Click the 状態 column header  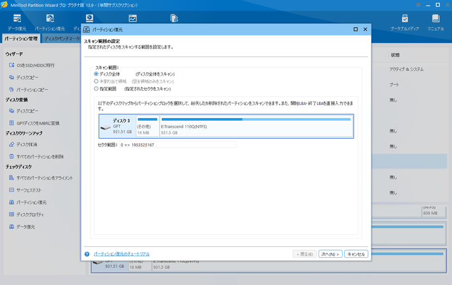click(395, 55)
